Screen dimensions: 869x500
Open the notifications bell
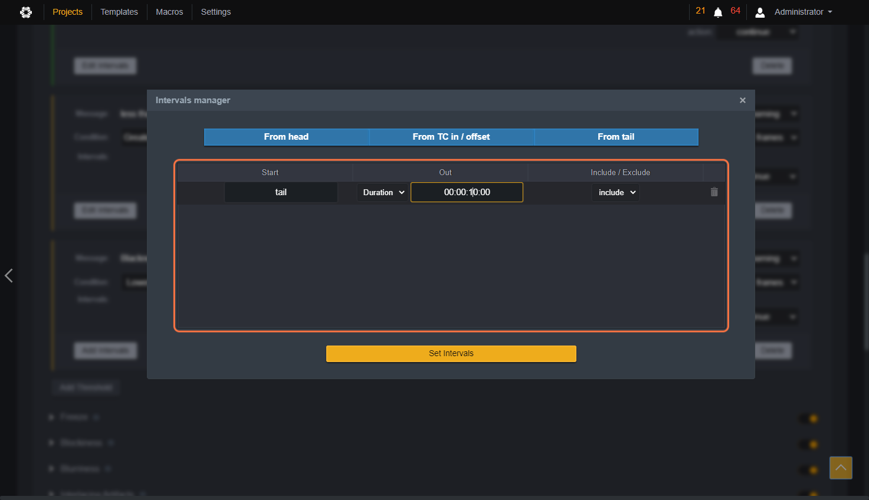tap(718, 12)
